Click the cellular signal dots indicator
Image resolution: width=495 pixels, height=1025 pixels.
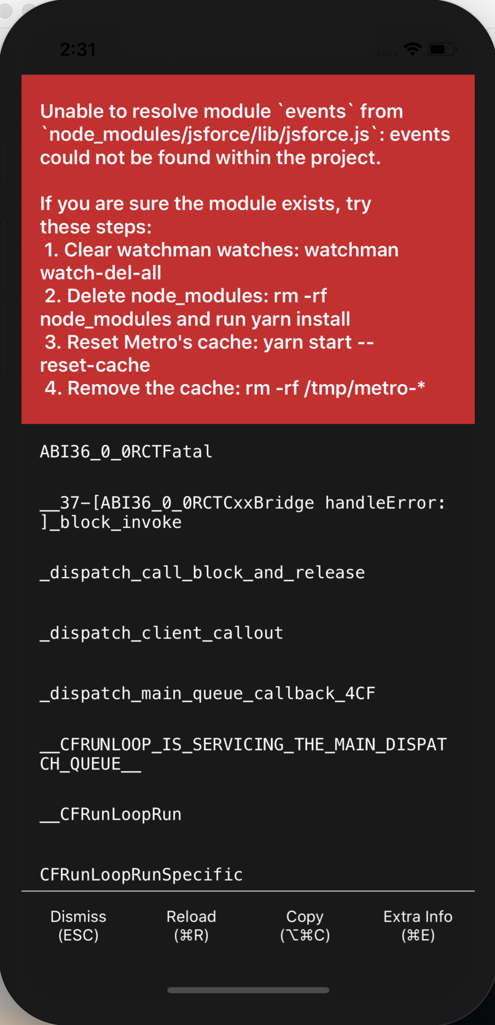pos(387,53)
